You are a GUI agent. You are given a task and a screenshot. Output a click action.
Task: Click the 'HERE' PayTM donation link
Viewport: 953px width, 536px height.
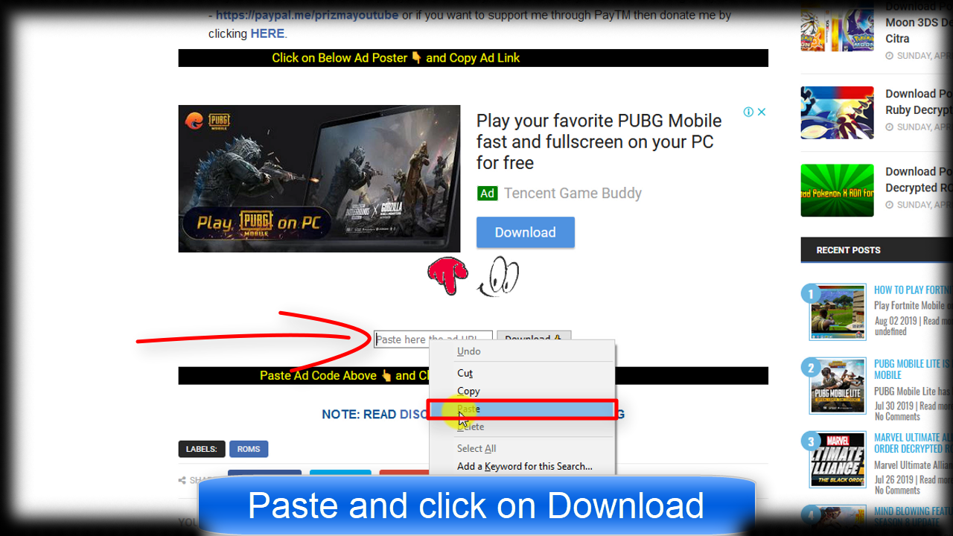point(267,33)
